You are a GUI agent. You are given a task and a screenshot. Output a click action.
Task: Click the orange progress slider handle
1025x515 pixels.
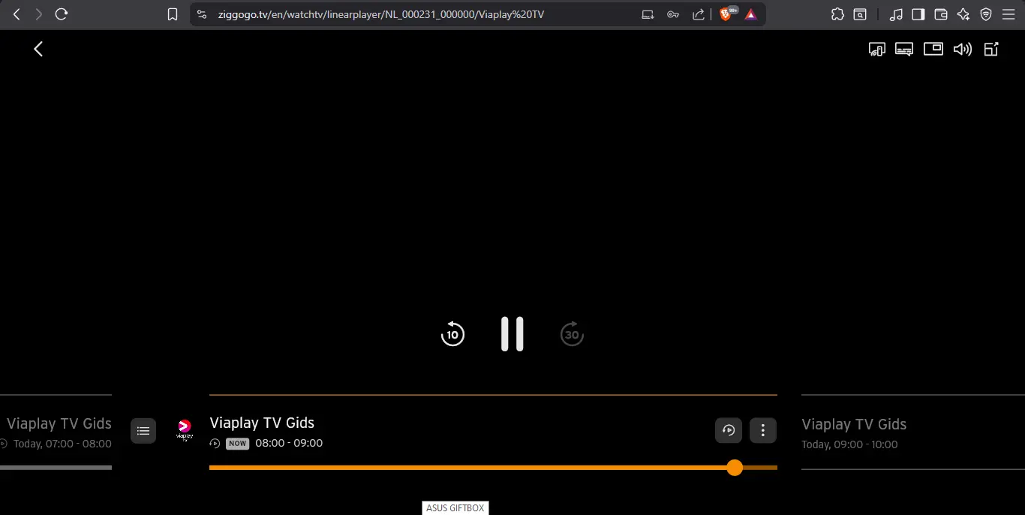(x=735, y=468)
